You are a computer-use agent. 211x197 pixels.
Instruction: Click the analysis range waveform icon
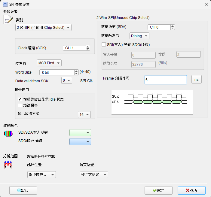(x=8, y=164)
